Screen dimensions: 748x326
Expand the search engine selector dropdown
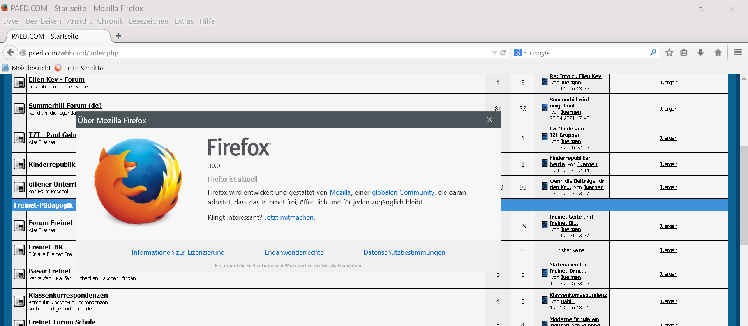520,53
